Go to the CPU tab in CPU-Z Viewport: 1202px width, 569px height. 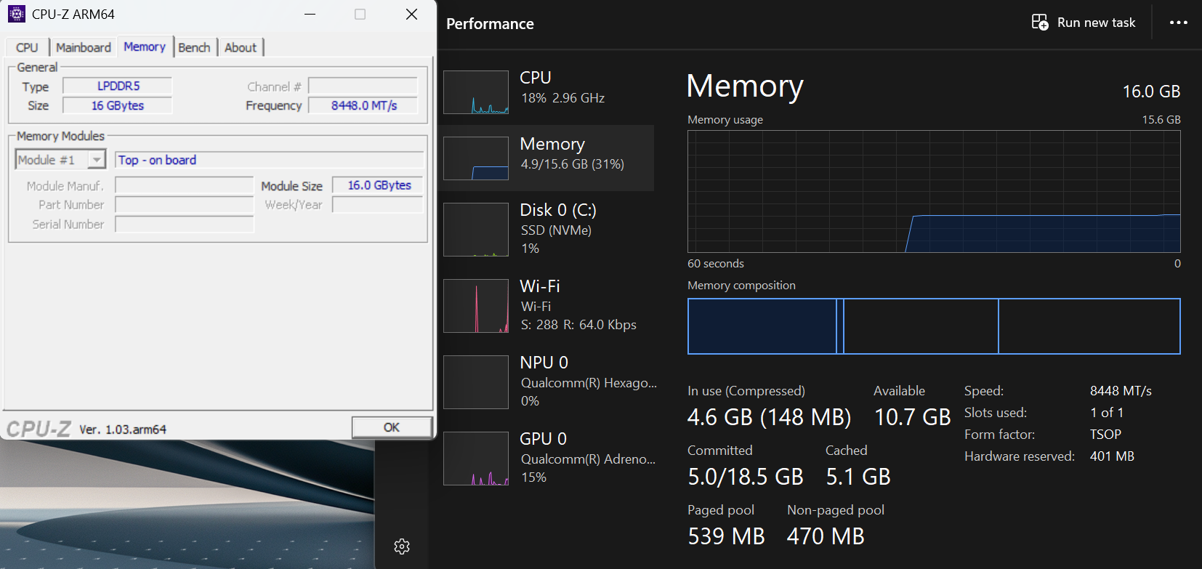point(27,47)
